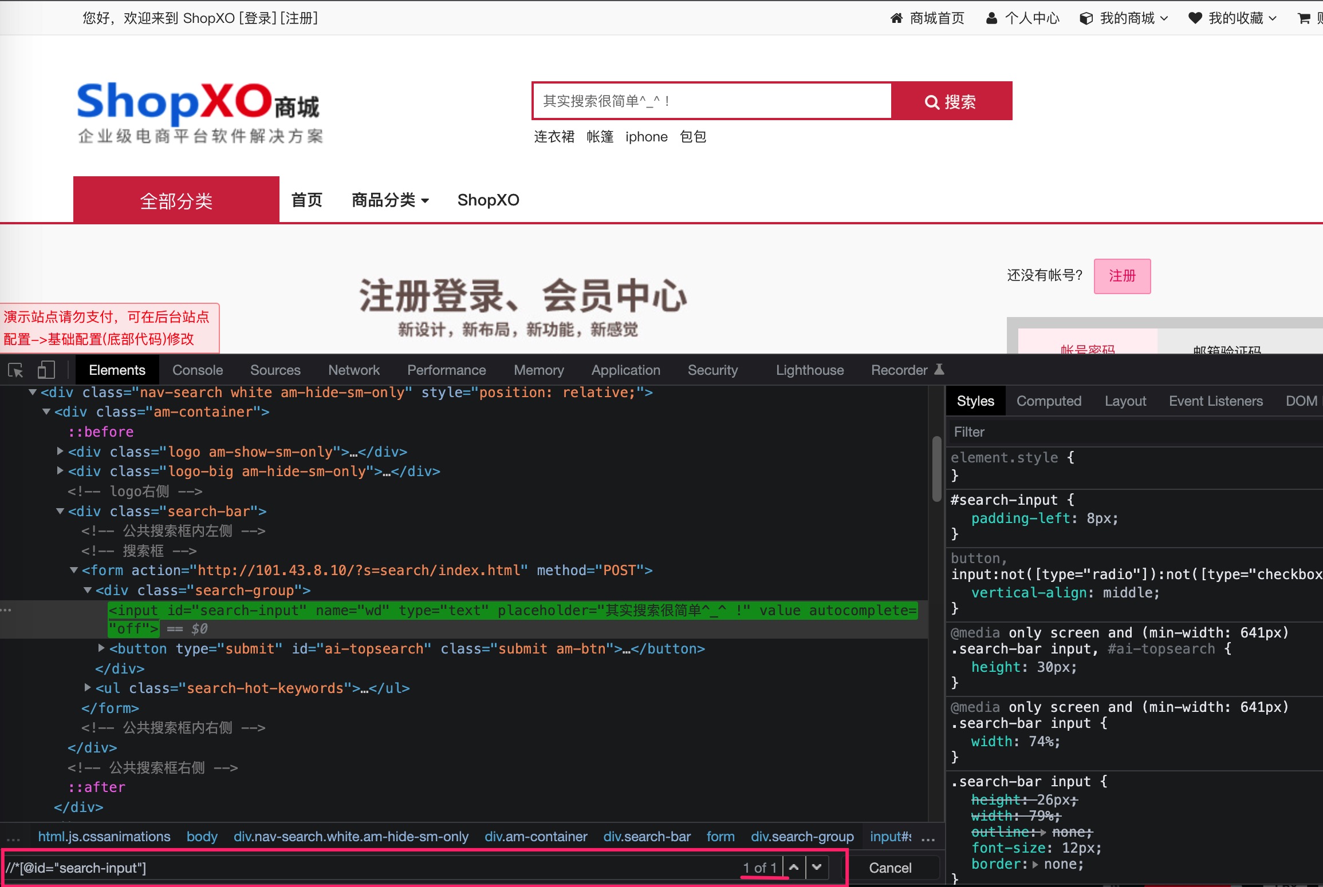The width and height of the screenshot is (1323, 887).
Task: Activate the inspect element picker icon
Action: point(16,370)
